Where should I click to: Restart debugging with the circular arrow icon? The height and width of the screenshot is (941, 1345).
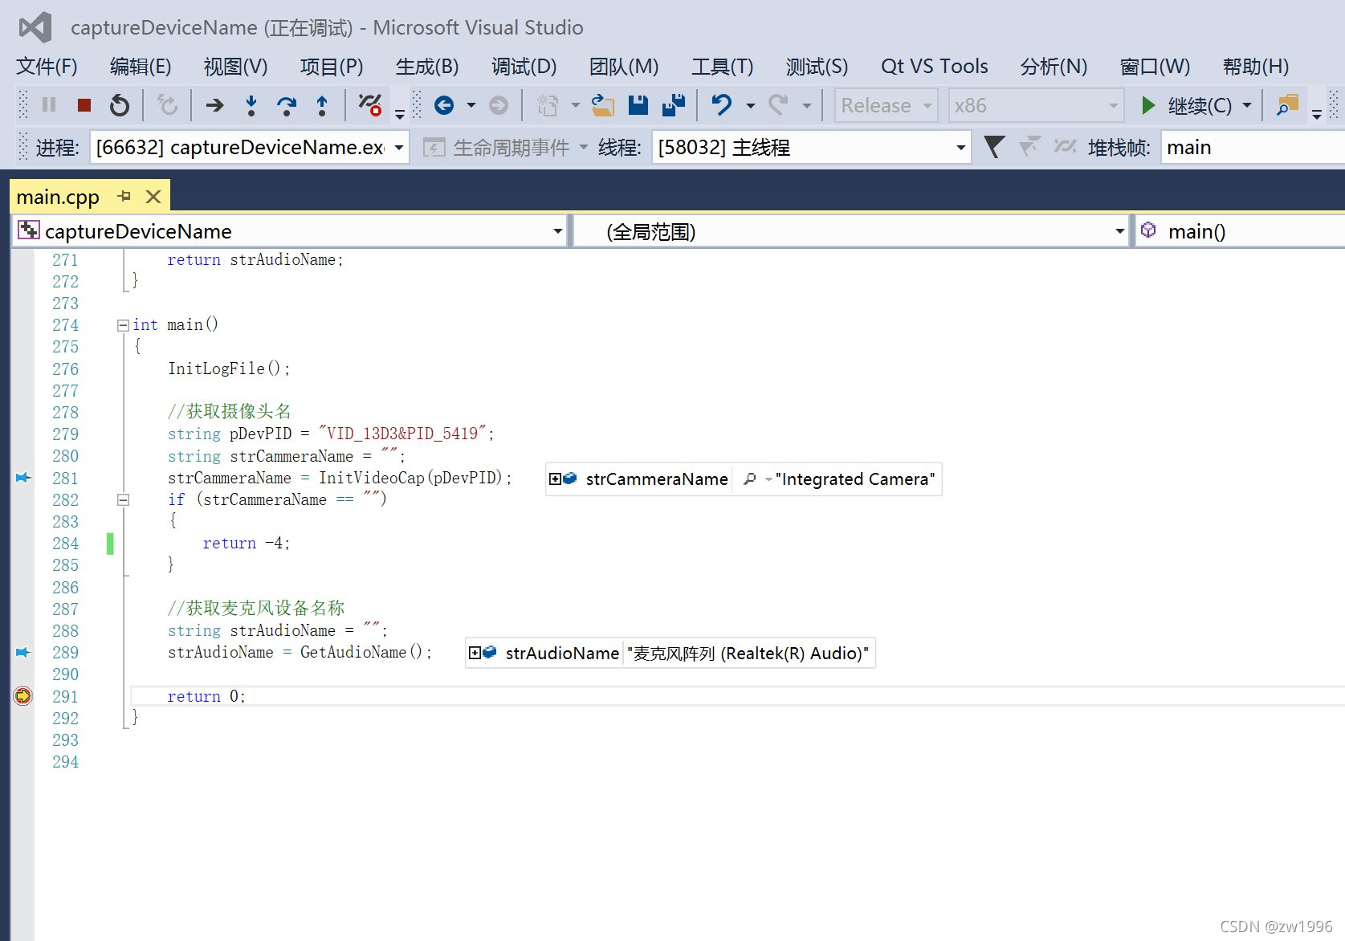tap(120, 105)
